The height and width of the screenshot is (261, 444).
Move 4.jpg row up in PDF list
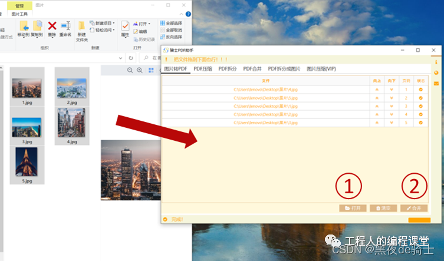coord(377,90)
